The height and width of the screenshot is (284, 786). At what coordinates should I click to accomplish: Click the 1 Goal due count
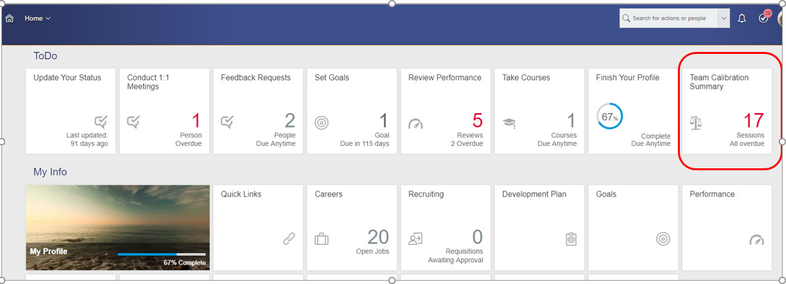click(x=384, y=121)
